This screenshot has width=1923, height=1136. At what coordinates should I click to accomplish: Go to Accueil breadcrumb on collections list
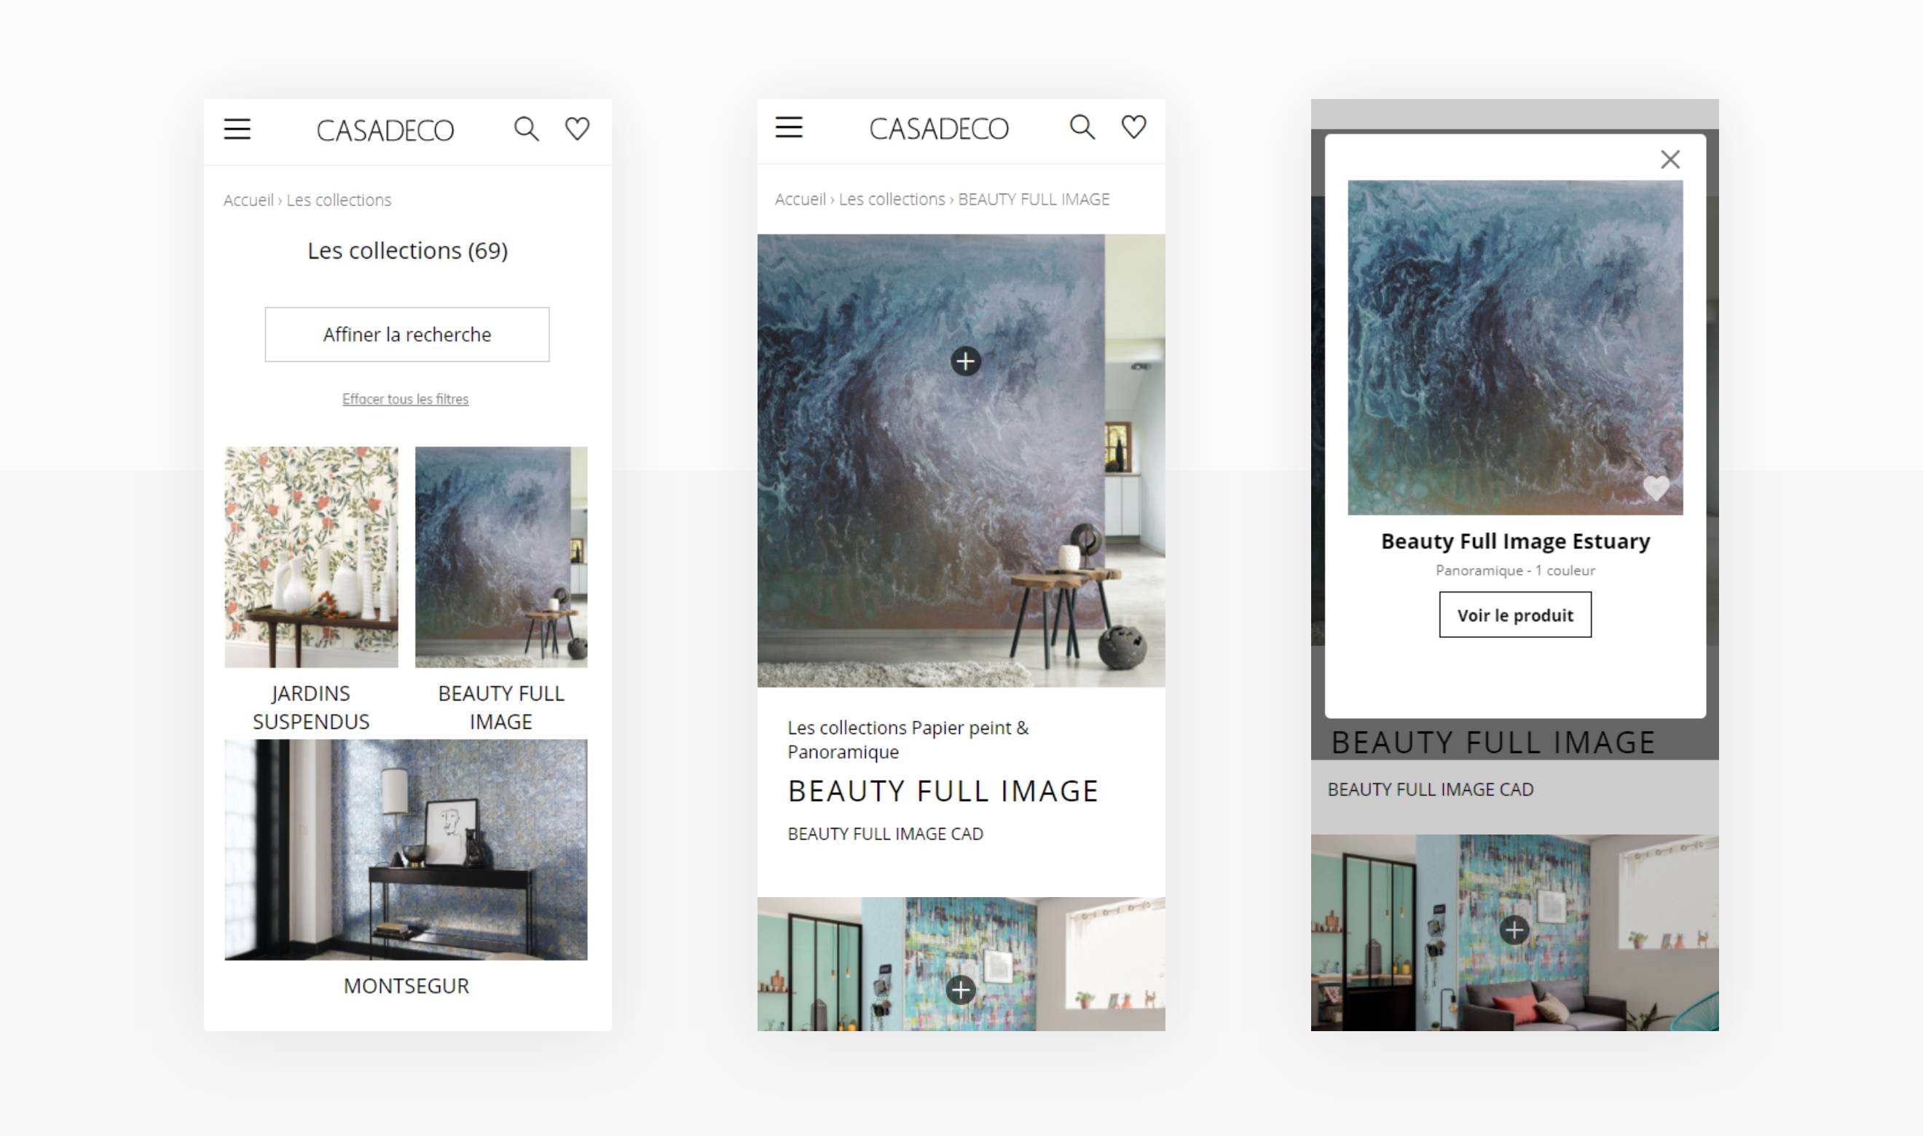click(x=248, y=200)
